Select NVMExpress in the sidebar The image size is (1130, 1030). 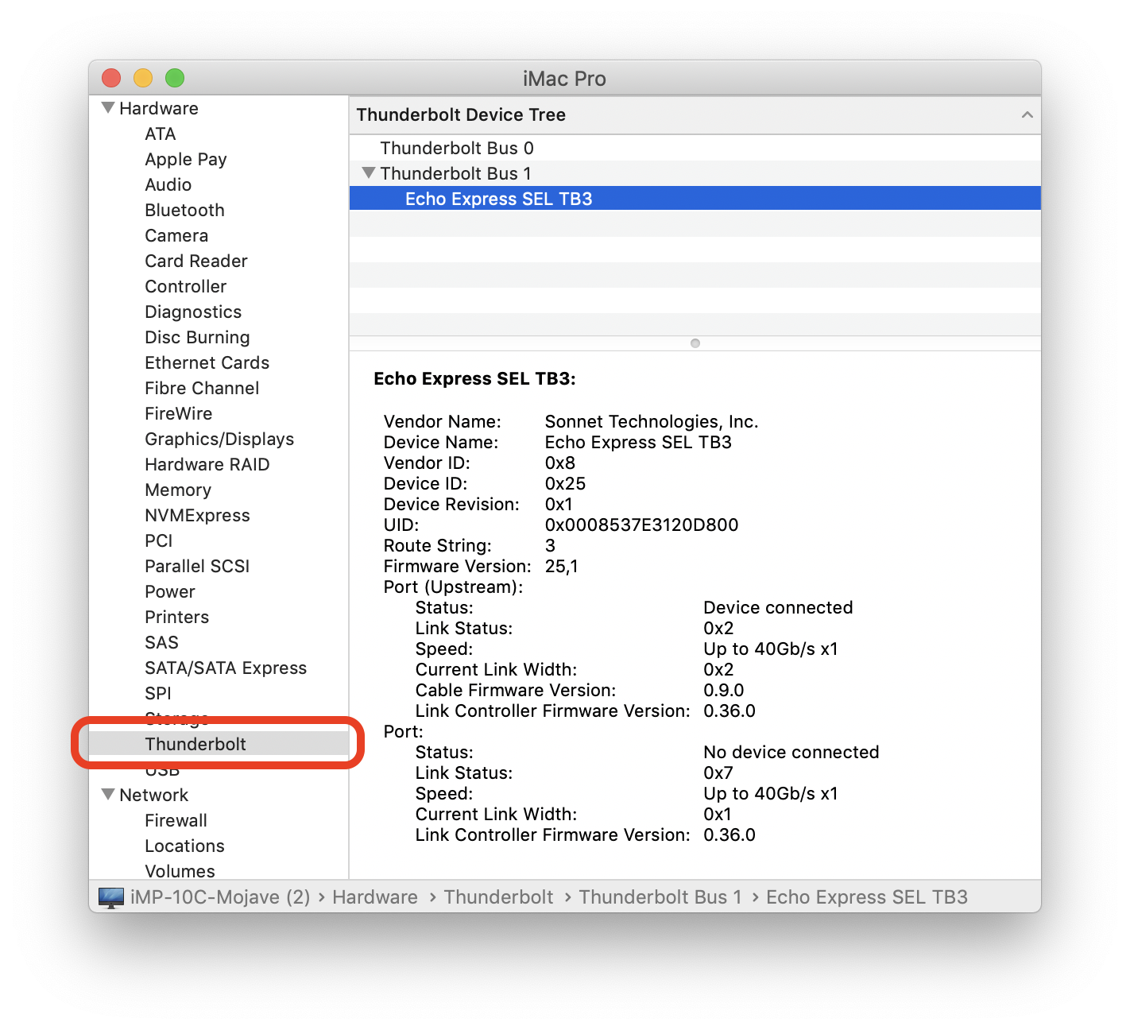click(197, 515)
